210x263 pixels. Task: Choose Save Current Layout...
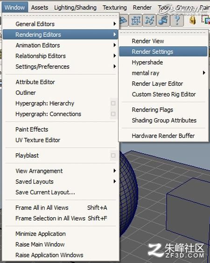coord(45,192)
